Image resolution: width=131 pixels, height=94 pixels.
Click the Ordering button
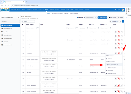click(x=121, y=17)
